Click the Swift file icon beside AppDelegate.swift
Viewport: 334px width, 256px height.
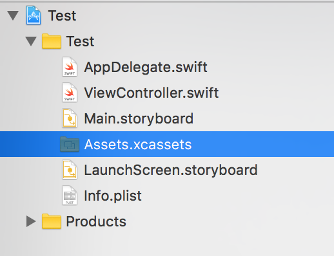point(70,67)
